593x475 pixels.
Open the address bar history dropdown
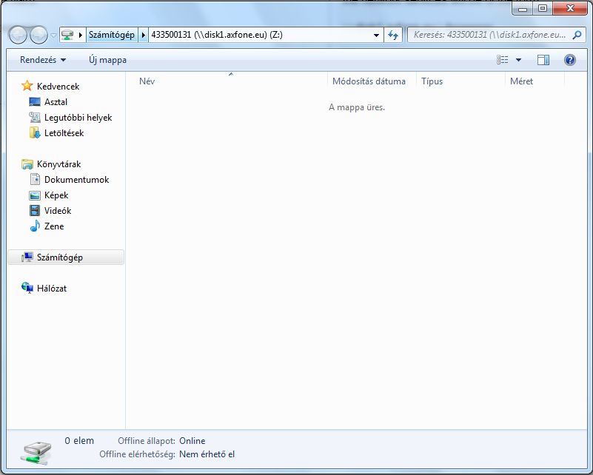pyautogui.click(x=377, y=36)
